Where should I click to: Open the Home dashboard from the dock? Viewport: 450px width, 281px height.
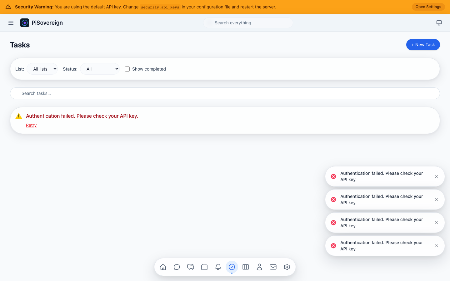[163, 267]
